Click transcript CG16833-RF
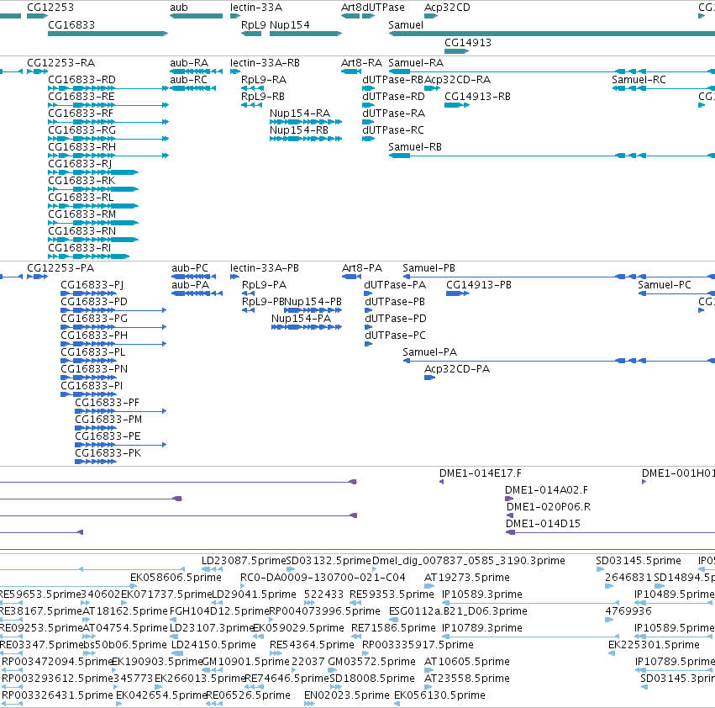 [x=81, y=114]
